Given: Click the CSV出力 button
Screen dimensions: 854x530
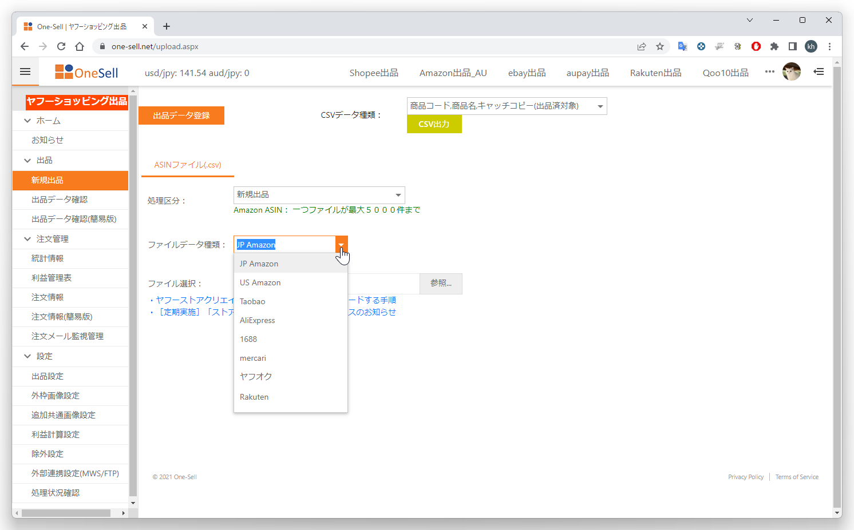Looking at the screenshot, I should point(434,124).
